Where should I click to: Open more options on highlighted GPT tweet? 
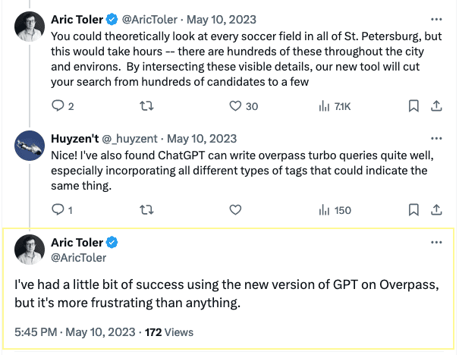point(435,243)
